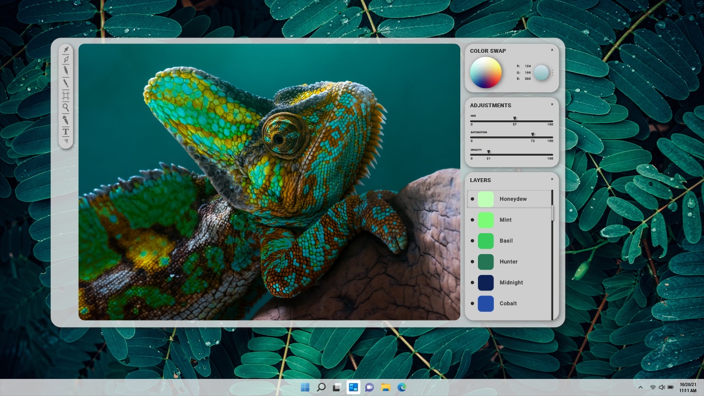Close the Layers panel
The width and height of the screenshot is (704, 396).
click(552, 179)
